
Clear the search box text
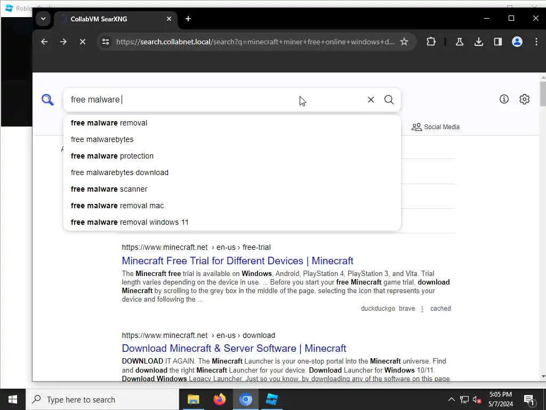click(x=371, y=100)
